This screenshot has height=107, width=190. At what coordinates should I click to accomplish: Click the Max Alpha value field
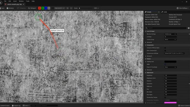(x=170, y=95)
